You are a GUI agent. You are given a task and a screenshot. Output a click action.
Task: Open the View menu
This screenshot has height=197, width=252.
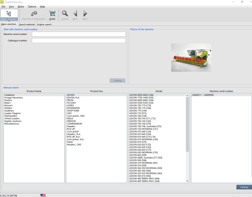click(11, 7)
